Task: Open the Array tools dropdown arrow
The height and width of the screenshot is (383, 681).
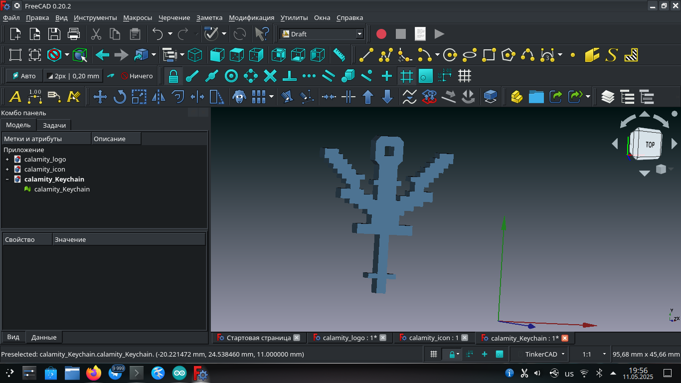Action: pyautogui.click(x=271, y=97)
